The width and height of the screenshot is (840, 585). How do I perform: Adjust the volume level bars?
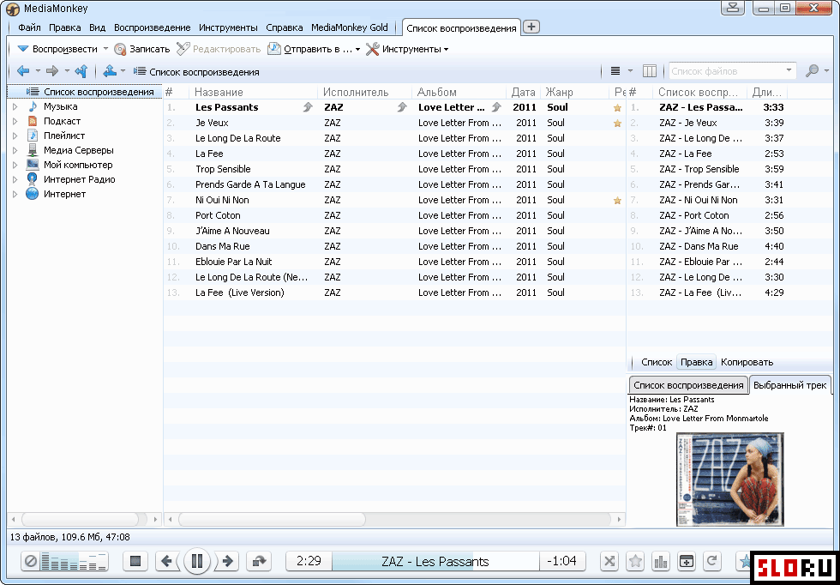tap(75, 561)
